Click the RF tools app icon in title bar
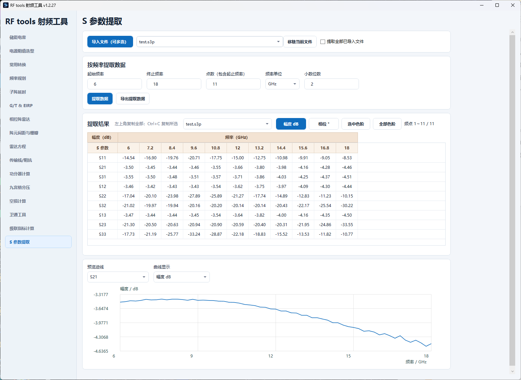Screen dimensions: 521x380 [6, 5]
